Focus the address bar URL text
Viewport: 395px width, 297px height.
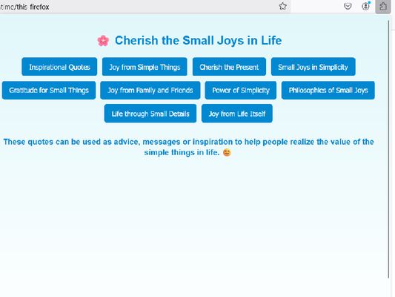pyautogui.click(x=24, y=7)
